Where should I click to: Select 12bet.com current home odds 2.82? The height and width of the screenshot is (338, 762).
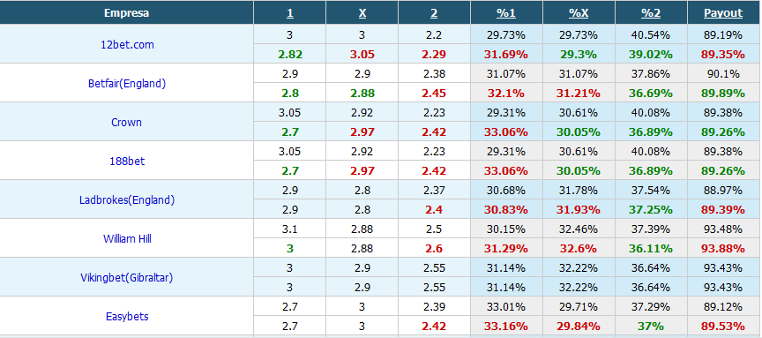pos(289,55)
